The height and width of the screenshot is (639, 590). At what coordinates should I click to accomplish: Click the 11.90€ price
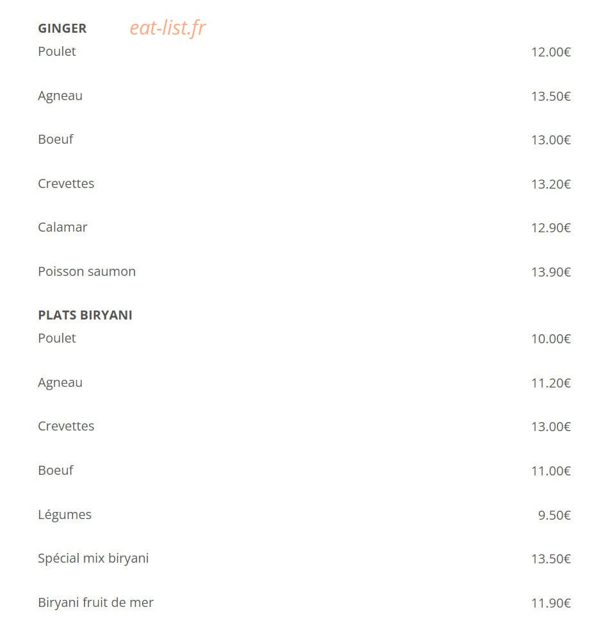(x=551, y=603)
